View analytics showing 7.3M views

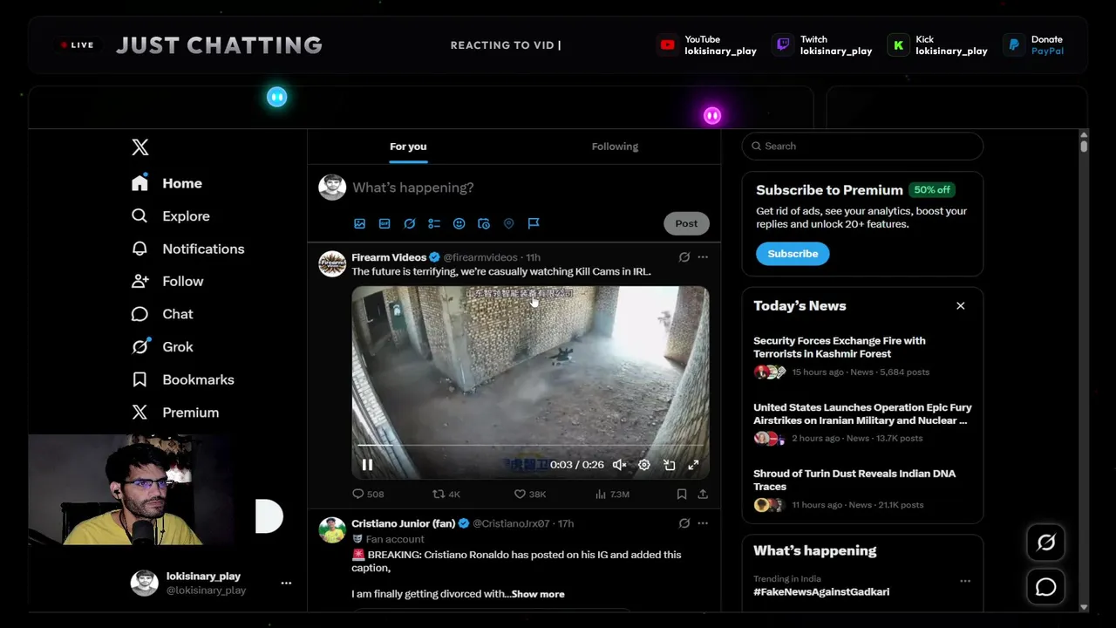pos(612,494)
